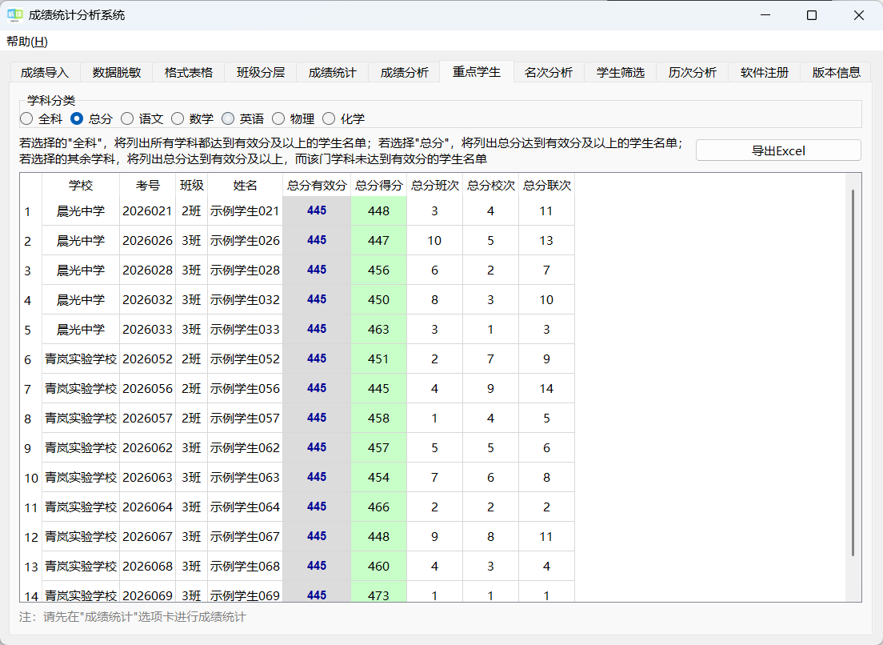
Task: Select cell 示例学生062
Action: click(245, 448)
